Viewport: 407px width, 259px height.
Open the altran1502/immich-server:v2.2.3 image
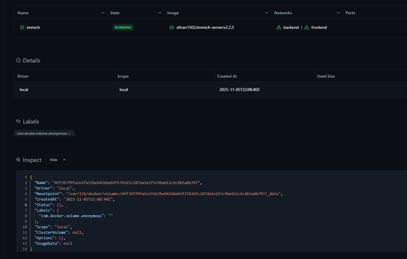205,27
